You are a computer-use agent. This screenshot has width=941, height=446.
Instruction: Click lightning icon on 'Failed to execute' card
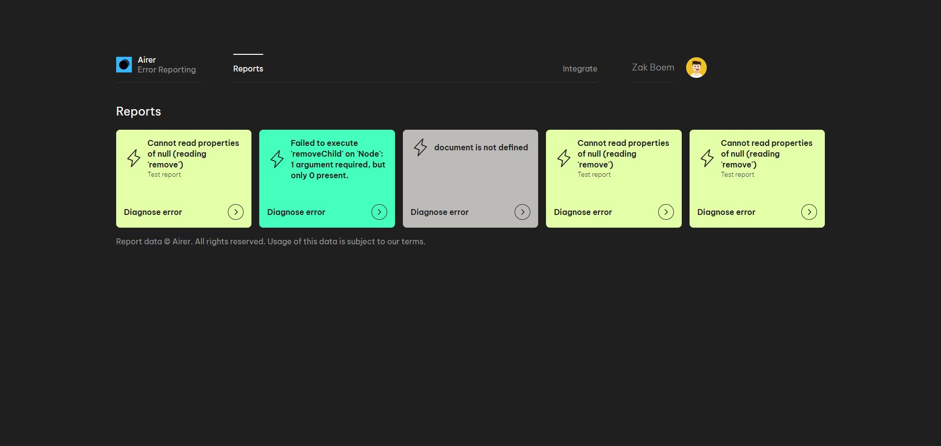(x=277, y=159)
